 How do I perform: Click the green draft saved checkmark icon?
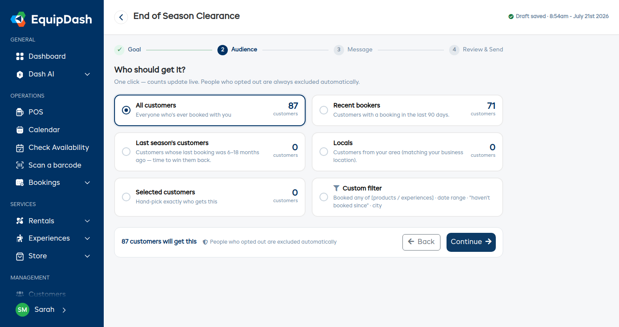coord(511,16)
